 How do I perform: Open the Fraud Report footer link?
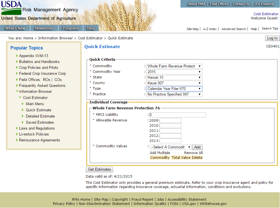[x=142, y=200]
